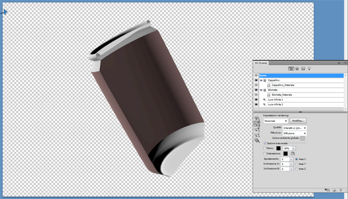Open the Pittura su dropdown

tap(295, 133)
